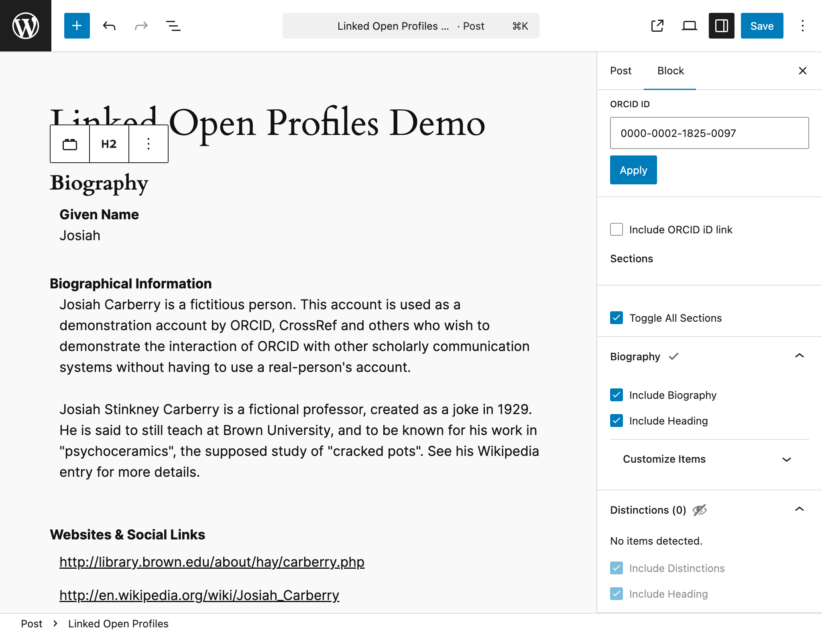Select Post in the breadcrumb footer
822x633 pixels.
[31, 623]
